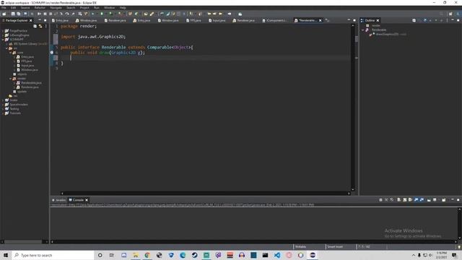Viewport: 462px width, 260px height.
Task: Launch the program with the green Run icon
Action: tap(102, 14)
